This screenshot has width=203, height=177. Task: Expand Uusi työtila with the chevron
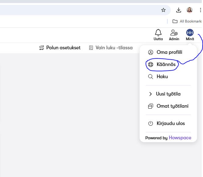[150, 94]
